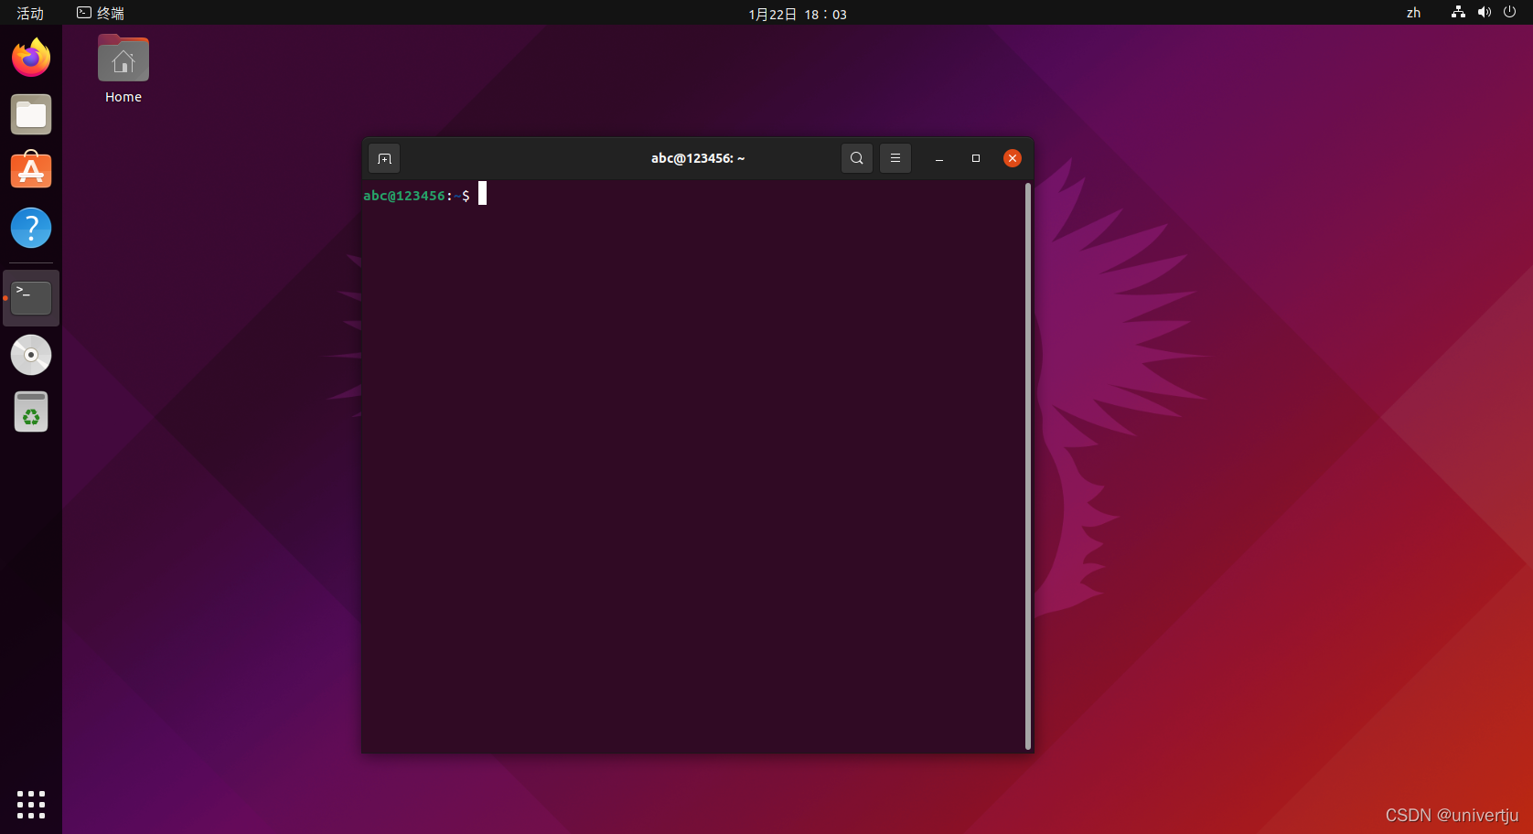Open the disc media icon in the dock
This screenshot has height=834, width=1533.
tap(31, 355)
